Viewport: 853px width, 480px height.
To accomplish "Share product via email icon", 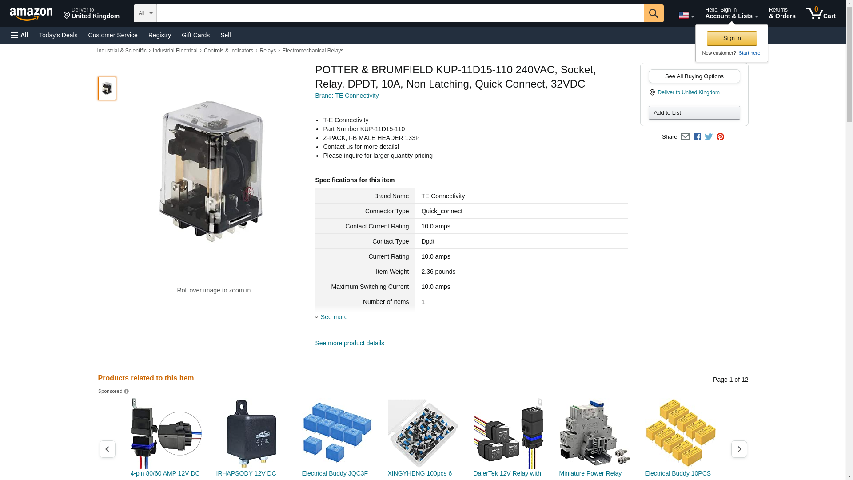I will (x=685, y=137).
